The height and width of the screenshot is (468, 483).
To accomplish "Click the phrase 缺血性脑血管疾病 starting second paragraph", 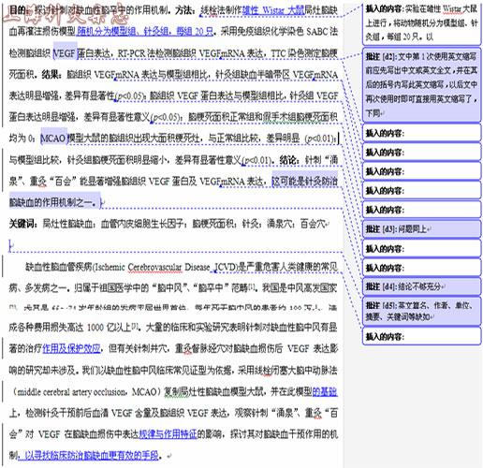I will pyautogui.click(x=59, y=267).
